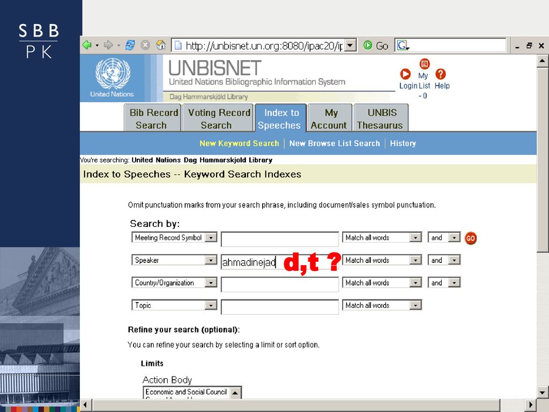Open the My List icon

[x=425, y=64]
